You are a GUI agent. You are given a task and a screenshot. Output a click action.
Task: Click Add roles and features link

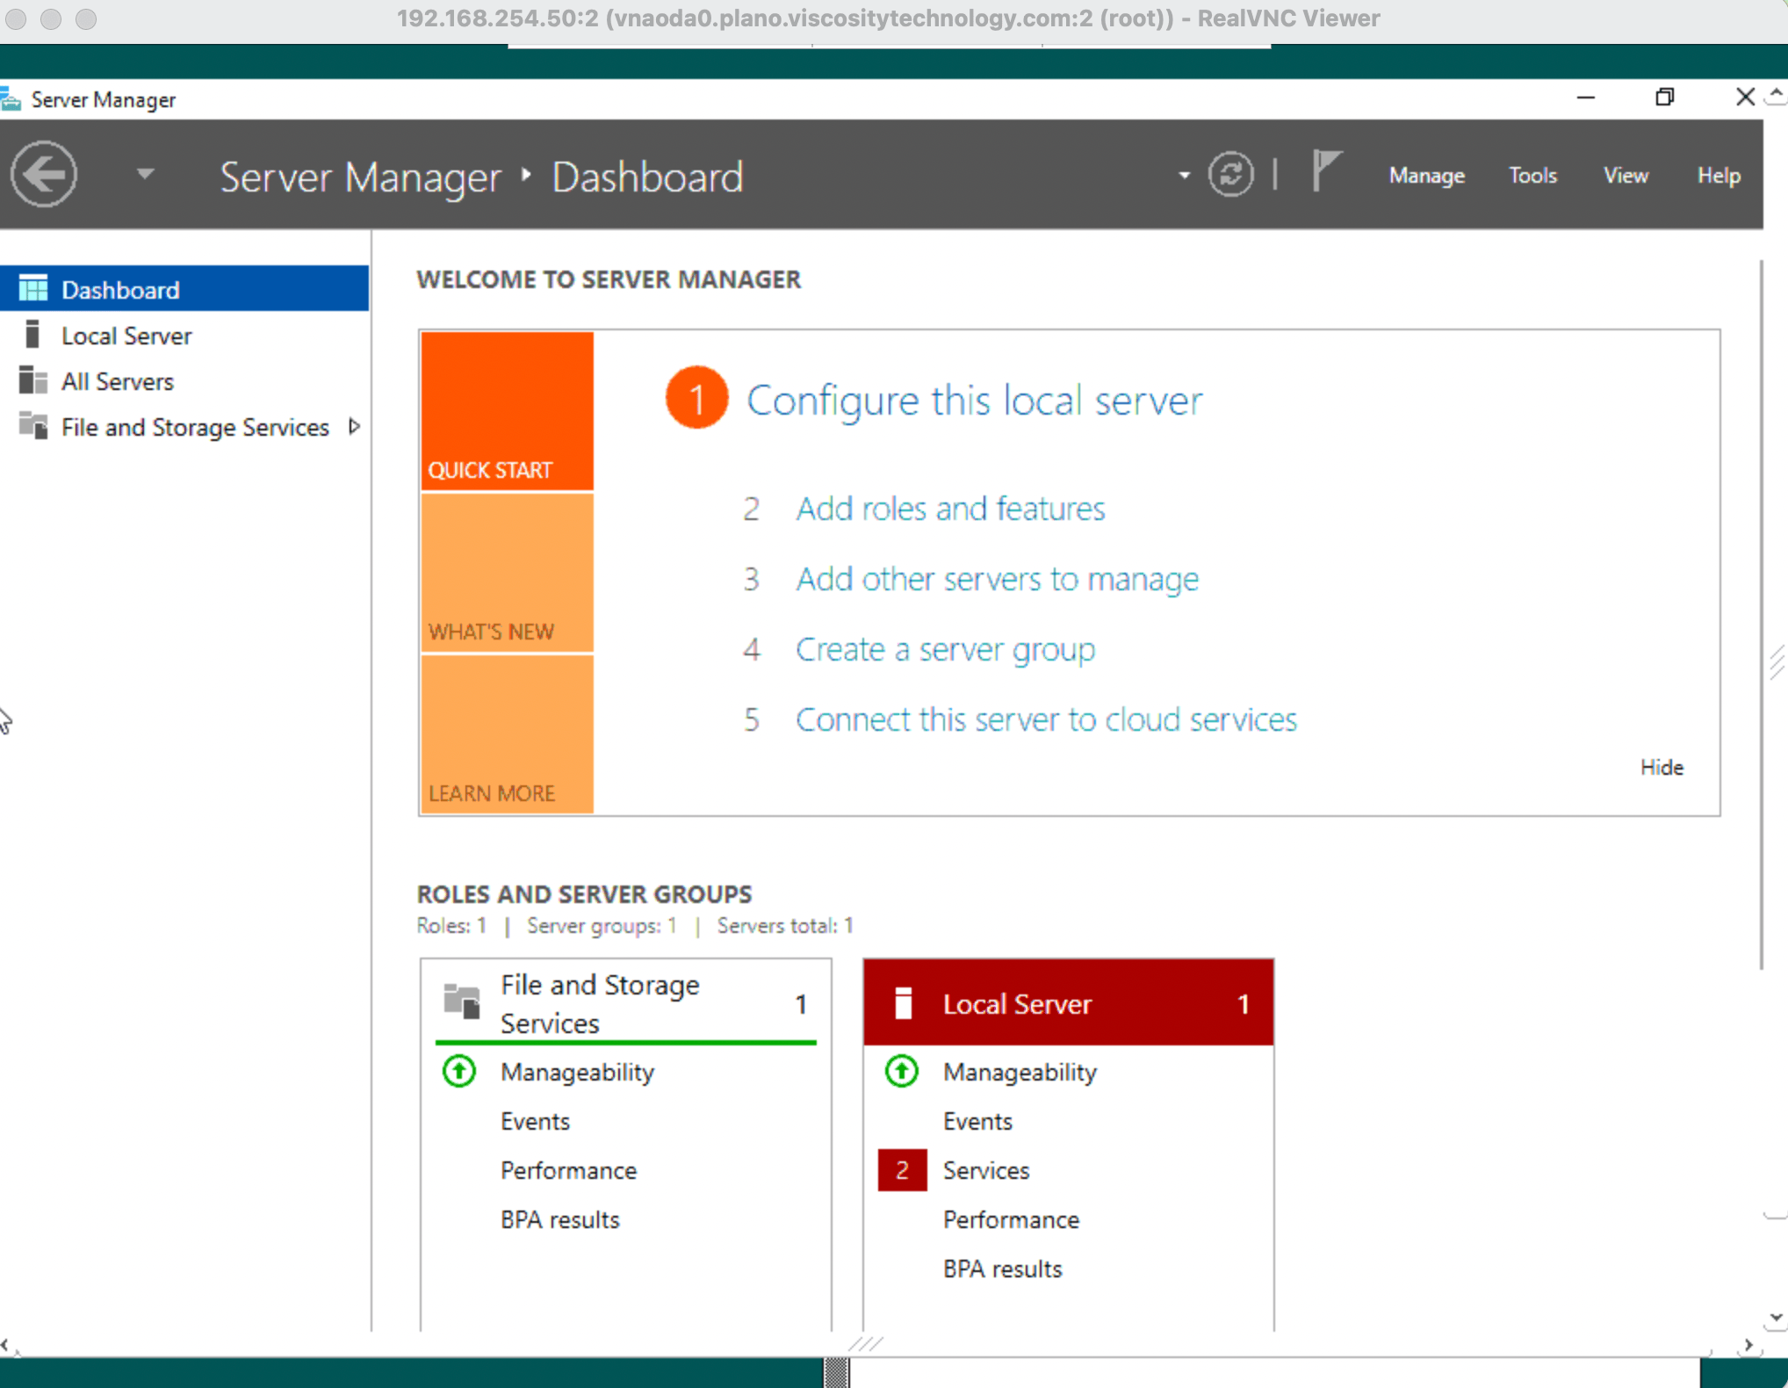950,509
